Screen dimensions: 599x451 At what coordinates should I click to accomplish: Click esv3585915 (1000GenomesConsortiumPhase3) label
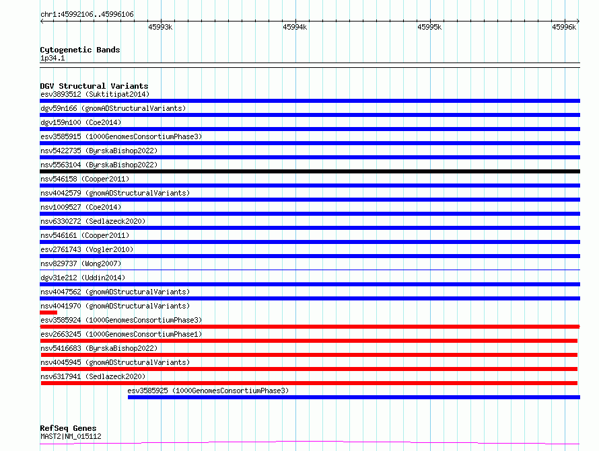point(121,136)
